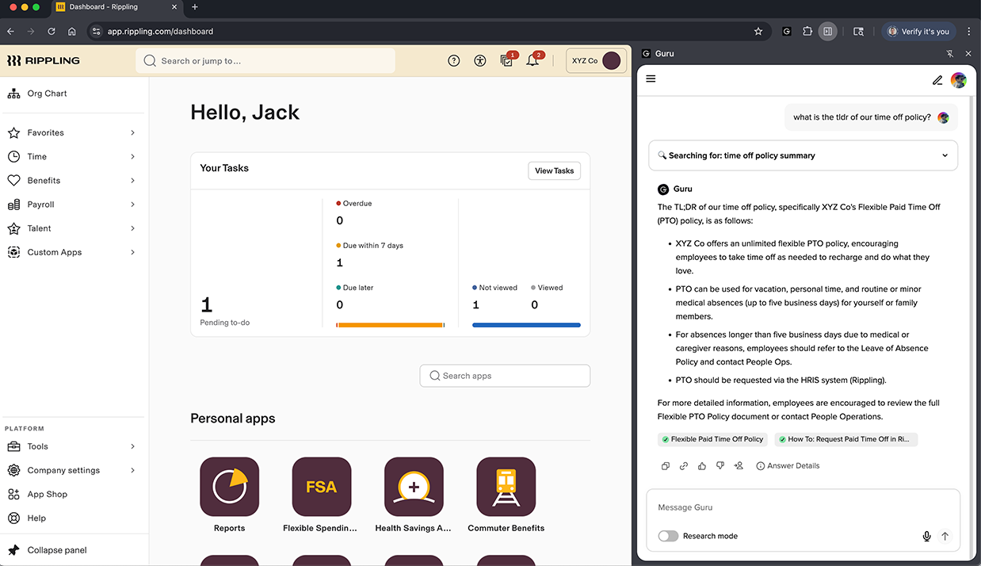This screenshot has width=981, height=566.
Task: Enable Research mode toggle
Action: [668, 537]
